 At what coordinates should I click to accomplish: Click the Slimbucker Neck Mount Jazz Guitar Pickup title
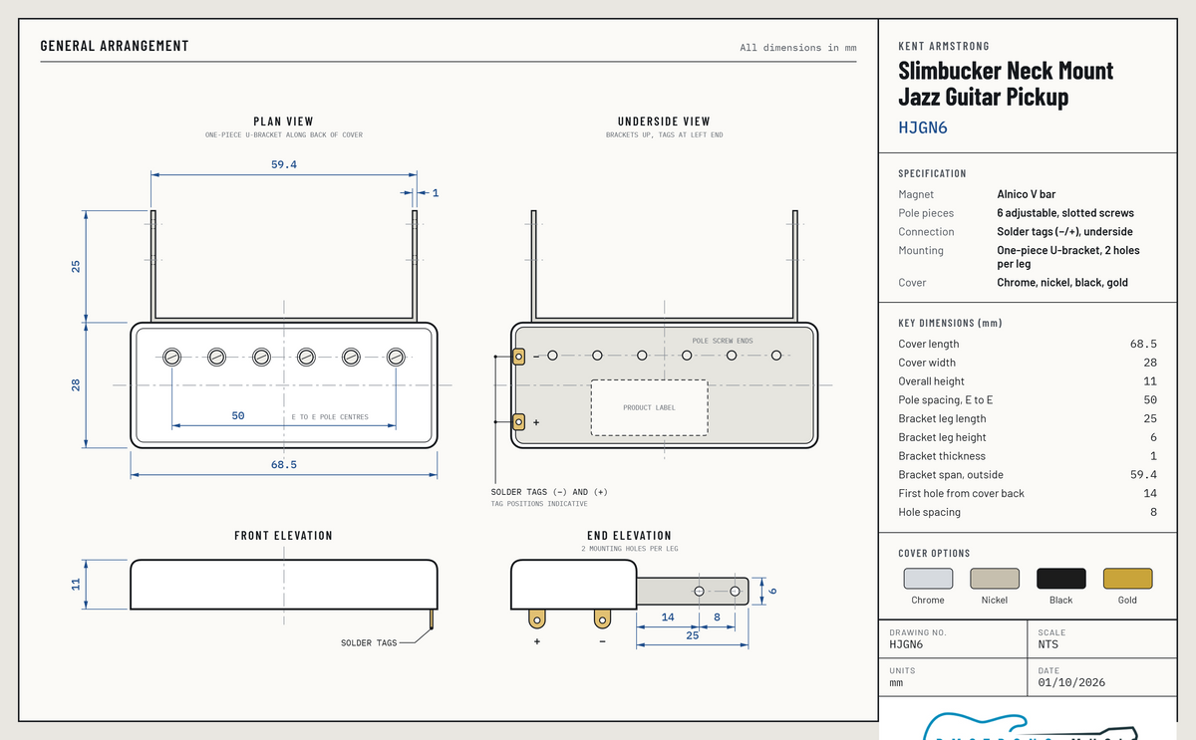[x=1006, y=84]
